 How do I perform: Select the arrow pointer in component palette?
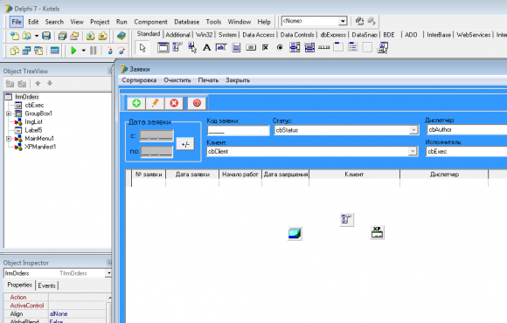click(142, 48)
